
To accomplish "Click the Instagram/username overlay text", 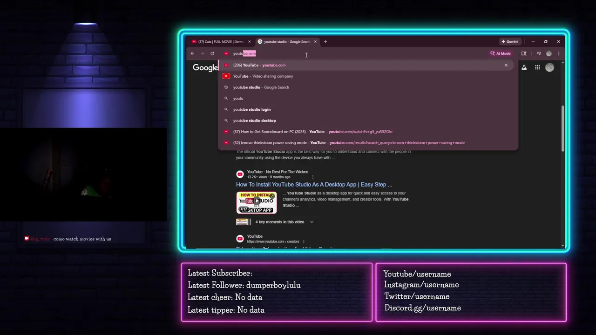I will [421, 285].
